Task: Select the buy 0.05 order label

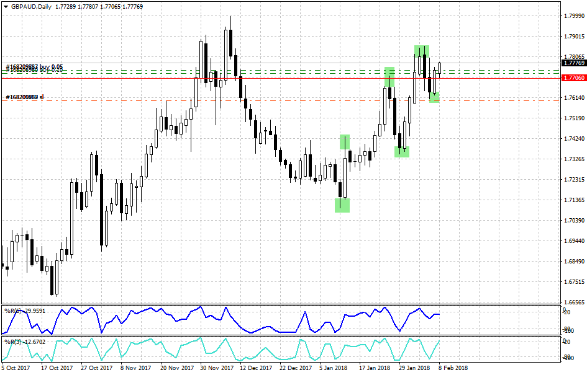Action: (34, 67)
